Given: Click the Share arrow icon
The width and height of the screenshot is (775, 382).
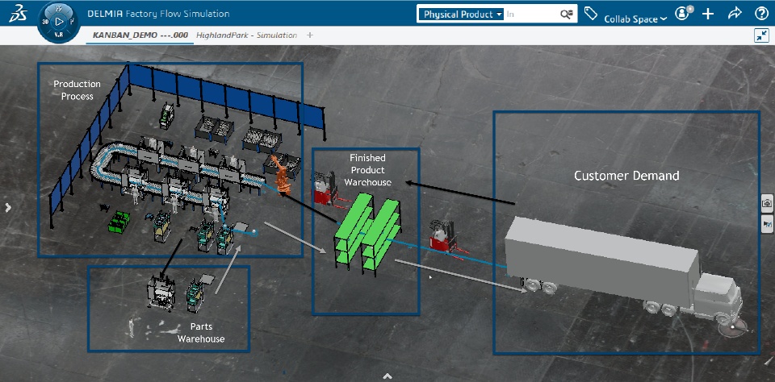Looking at the screenshot, I should [735, 14].
